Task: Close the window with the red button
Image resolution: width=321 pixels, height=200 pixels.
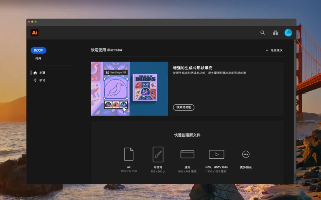Action: pos(29,22)
